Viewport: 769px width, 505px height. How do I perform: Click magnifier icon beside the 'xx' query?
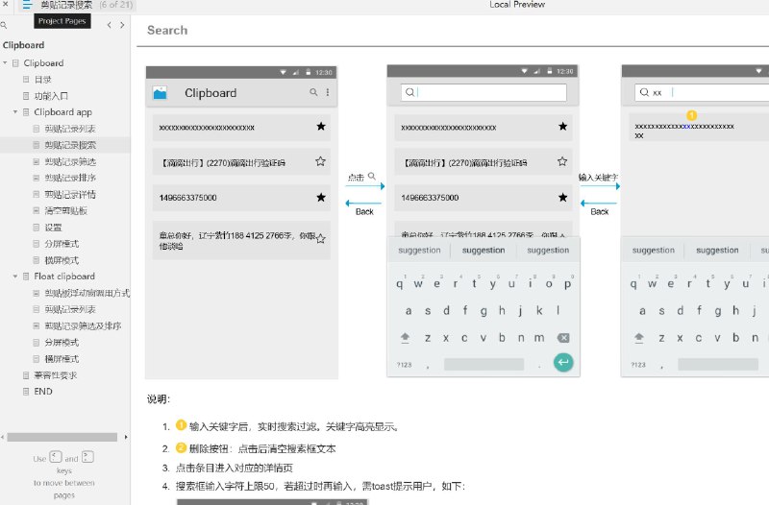644,92
